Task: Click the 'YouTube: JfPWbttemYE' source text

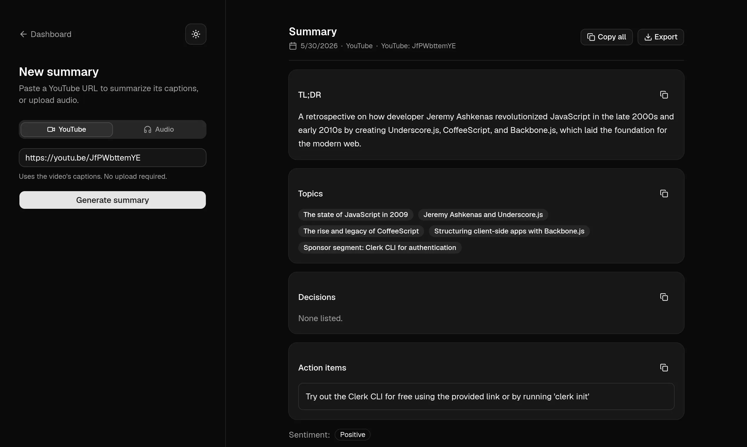Action: pos(418,46)
